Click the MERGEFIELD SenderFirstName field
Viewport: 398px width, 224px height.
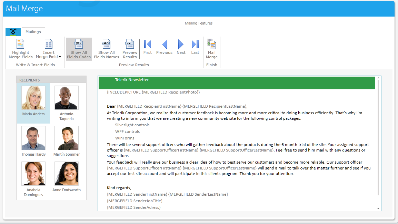click(137, 194)
